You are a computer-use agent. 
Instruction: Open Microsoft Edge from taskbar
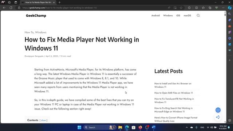point(127,127)
